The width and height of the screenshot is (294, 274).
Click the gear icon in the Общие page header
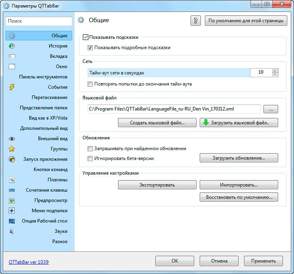pos(81,20)
